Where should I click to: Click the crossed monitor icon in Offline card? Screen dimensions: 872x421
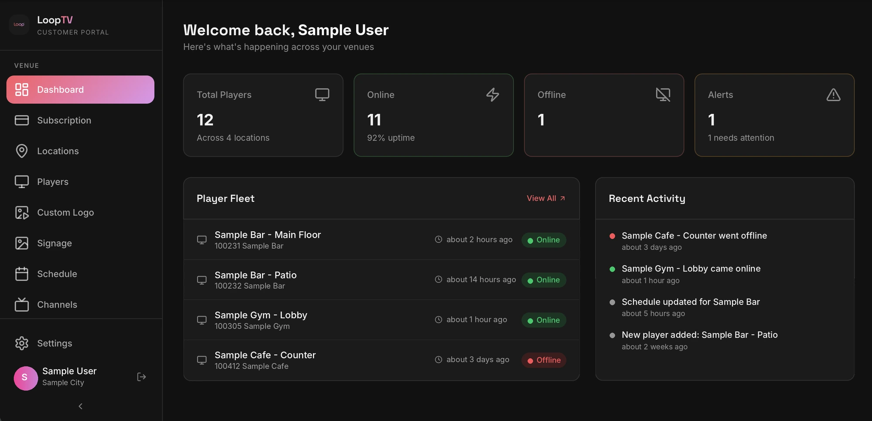[663, 95]
